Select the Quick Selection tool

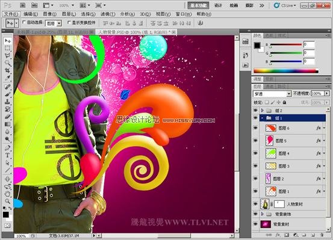(8, 63)
